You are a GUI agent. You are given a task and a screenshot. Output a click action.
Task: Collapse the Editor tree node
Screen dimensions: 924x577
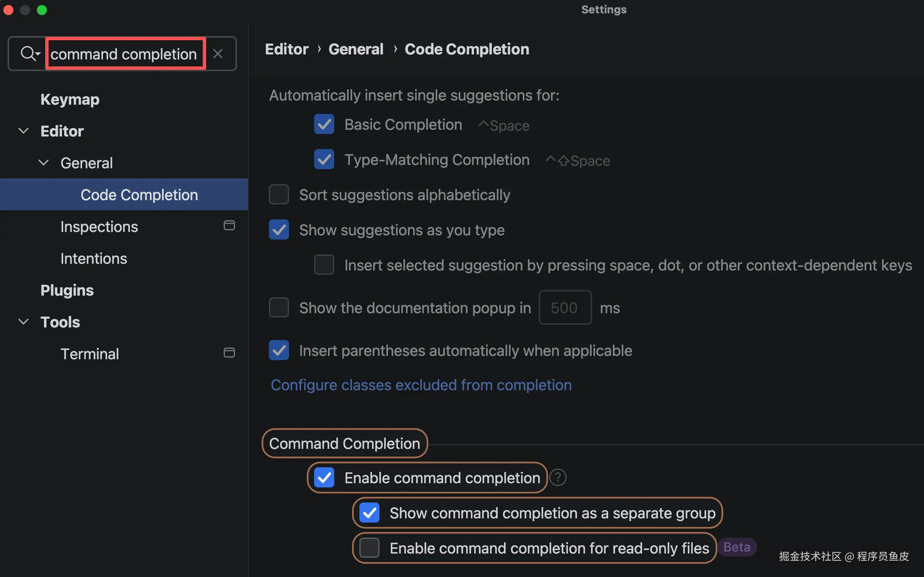24,131
